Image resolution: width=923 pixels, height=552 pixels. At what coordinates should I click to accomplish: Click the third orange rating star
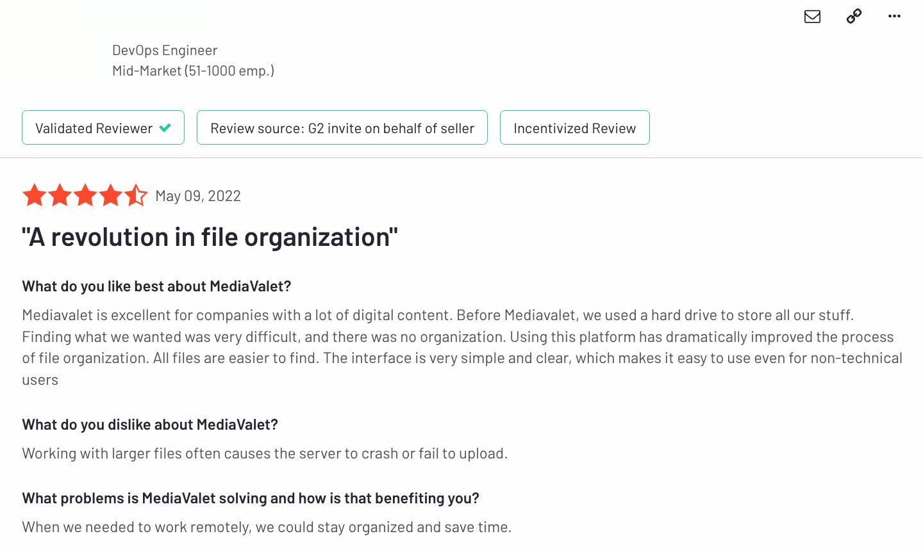point(85,195)
